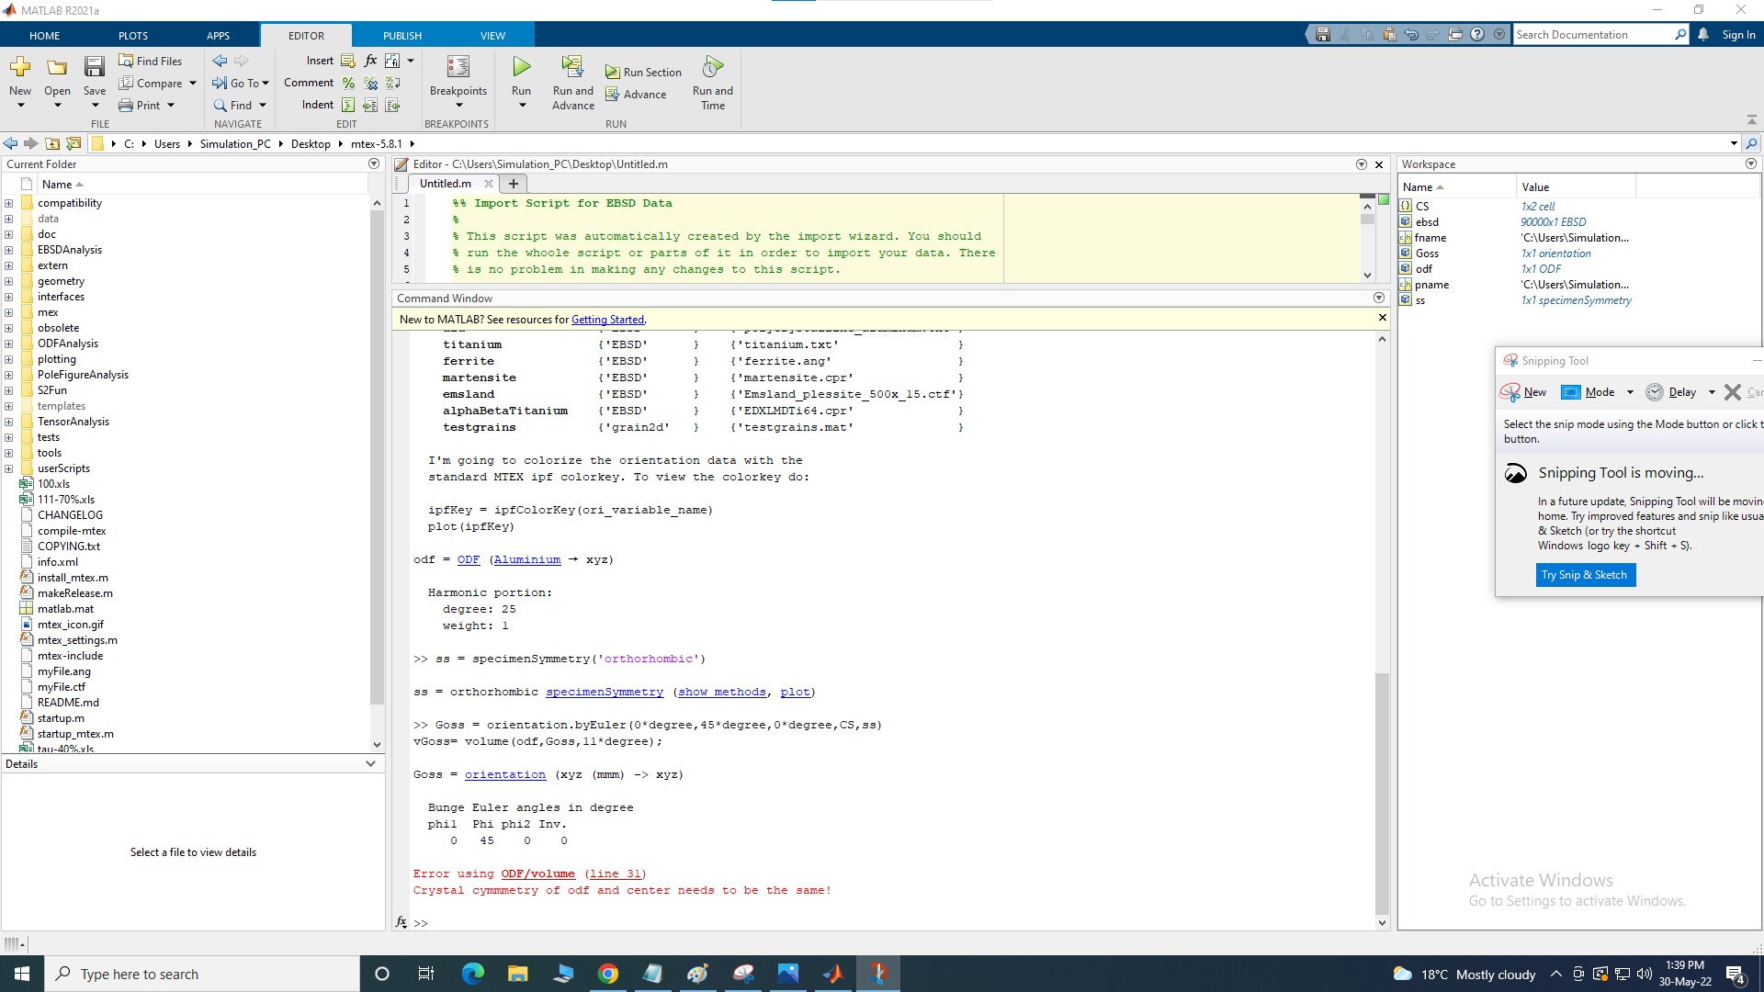Select the Comment code icon

point(347,83)
